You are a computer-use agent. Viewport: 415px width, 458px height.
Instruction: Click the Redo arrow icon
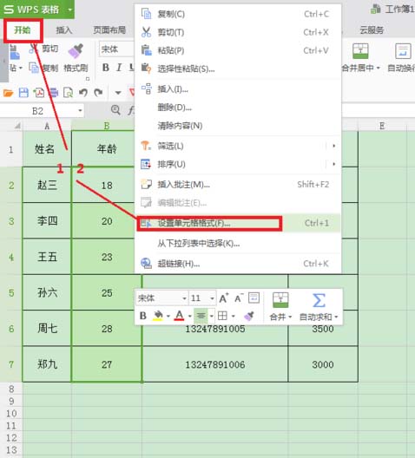[x=98, y=93]
